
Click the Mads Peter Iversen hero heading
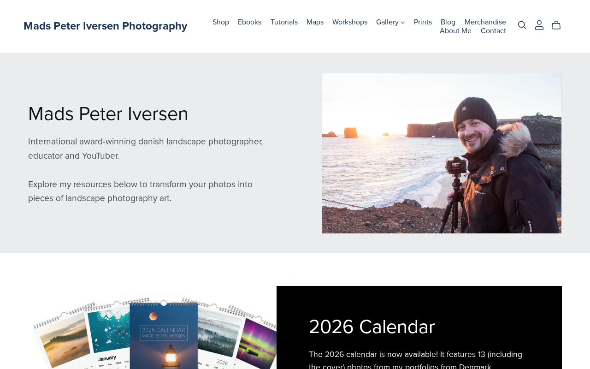(108, 114)
